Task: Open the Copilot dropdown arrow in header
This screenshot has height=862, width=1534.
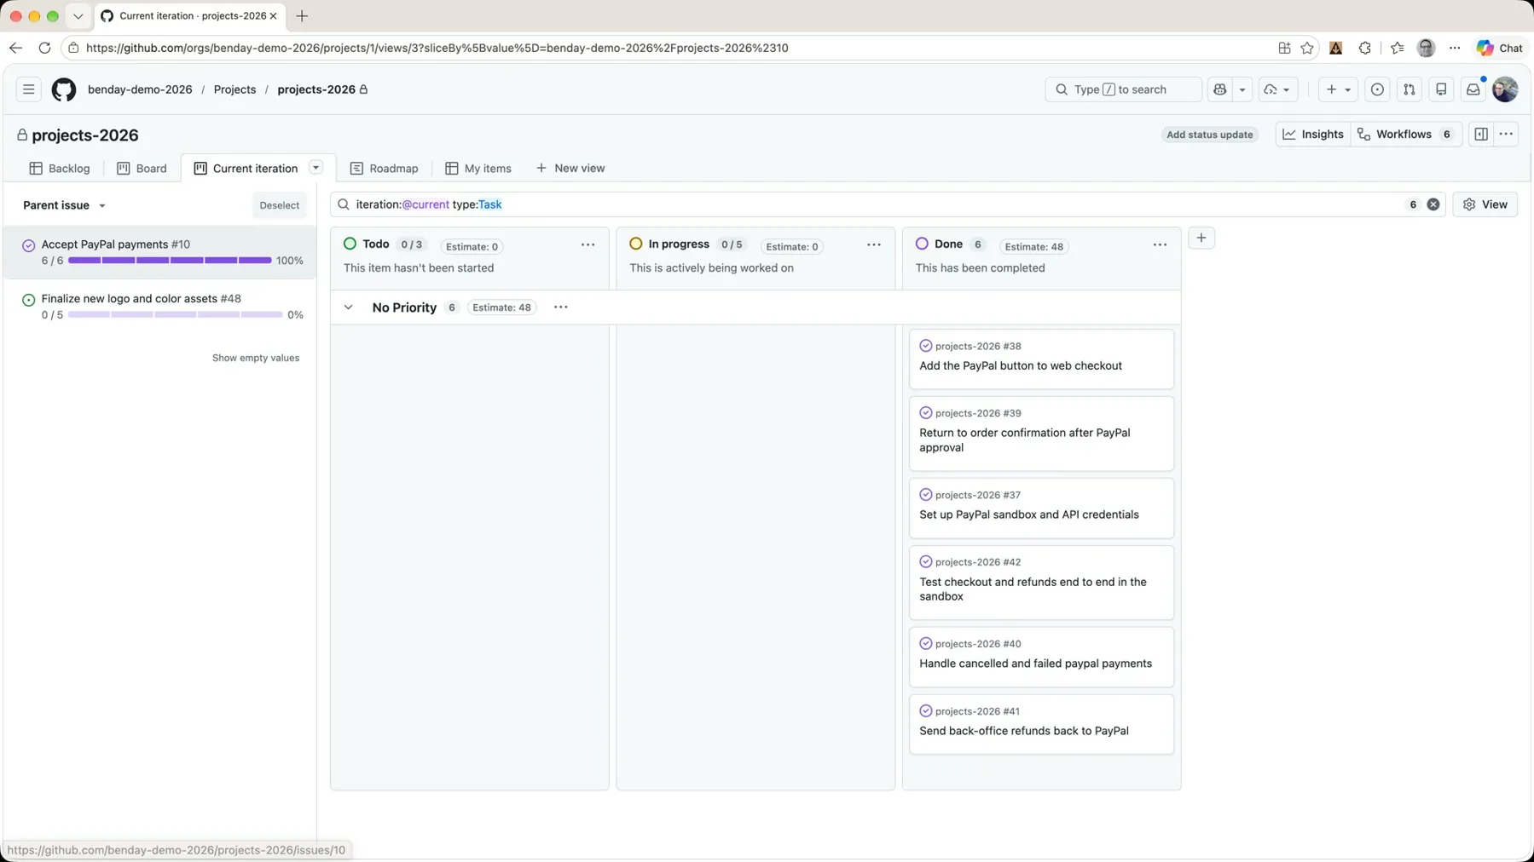Action: point(1242,89)
